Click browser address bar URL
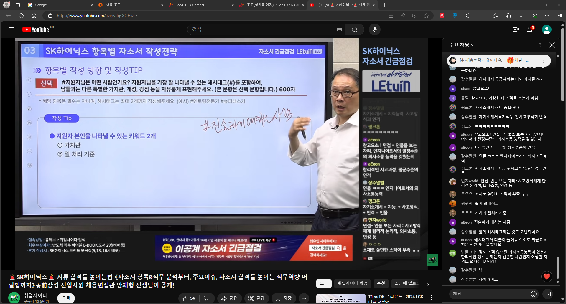 (x=97, y=16)
